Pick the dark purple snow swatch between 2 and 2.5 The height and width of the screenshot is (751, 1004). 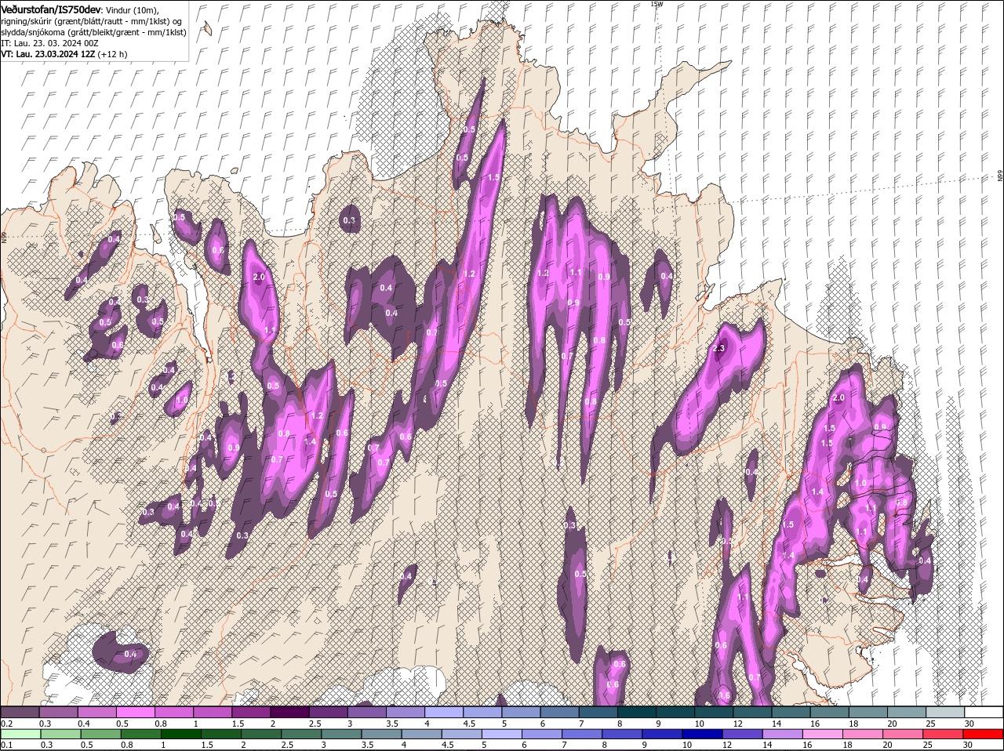289,712
